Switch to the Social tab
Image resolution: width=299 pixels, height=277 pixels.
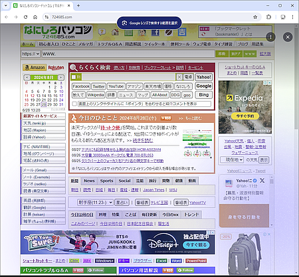pos(124,181)
